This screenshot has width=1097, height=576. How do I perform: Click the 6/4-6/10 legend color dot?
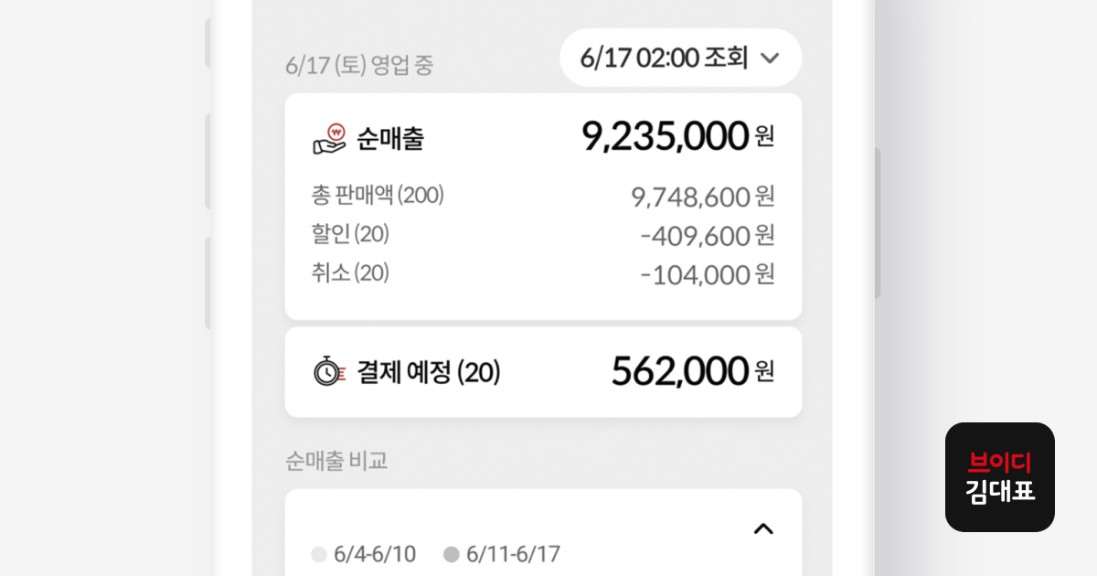(x=319, y=554)
